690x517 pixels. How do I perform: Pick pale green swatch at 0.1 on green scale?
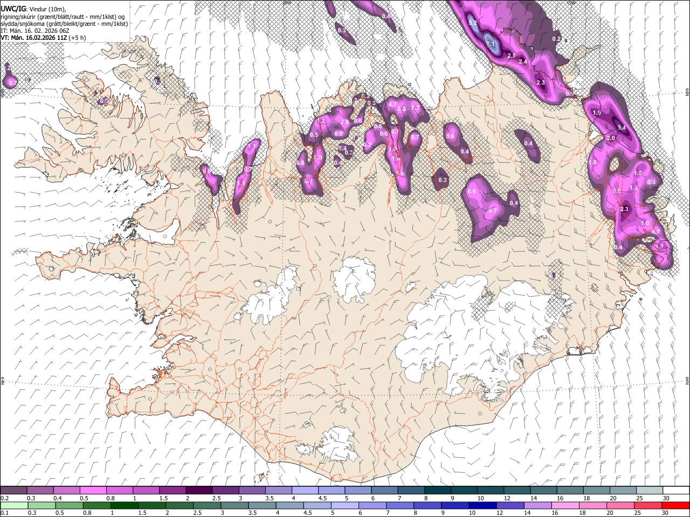14,505
